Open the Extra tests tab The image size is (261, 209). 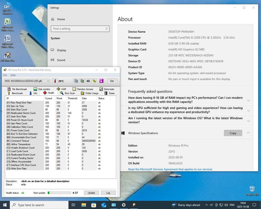[x=107, y=89]
